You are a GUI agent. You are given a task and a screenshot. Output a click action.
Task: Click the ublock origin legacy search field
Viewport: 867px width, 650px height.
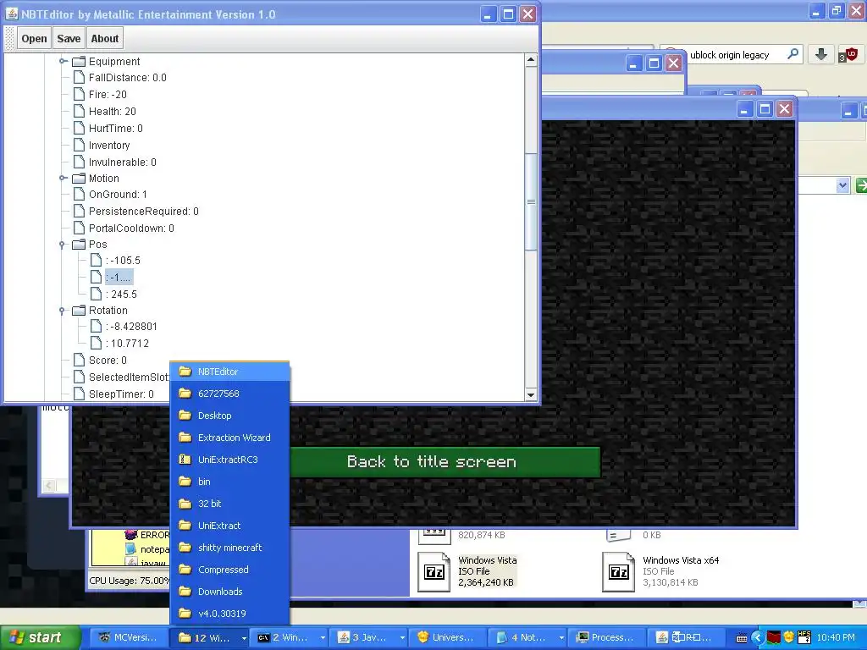pos(730,55)
